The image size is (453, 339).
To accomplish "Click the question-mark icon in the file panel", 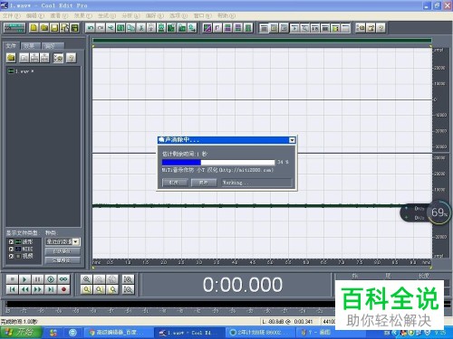I will tap(71, 58).
